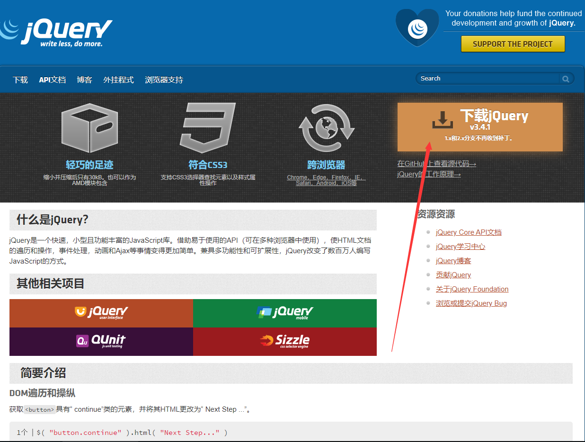Open the 浏览或提交jQuery Bug link
This screenshot has height=442, width=585.
[471, 303]
